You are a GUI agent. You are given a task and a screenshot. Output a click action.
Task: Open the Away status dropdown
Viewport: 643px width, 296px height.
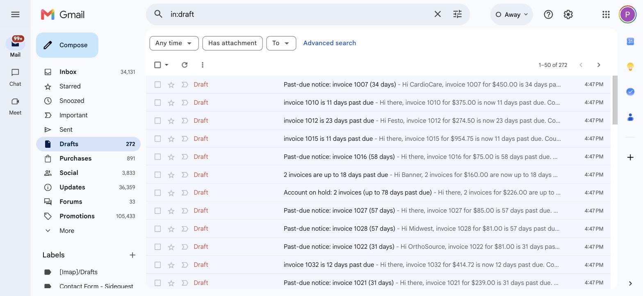(x=511, y=14)
